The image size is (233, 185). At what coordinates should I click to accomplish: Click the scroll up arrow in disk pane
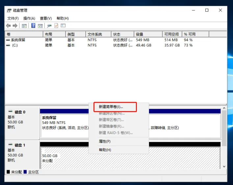(224, 108)
